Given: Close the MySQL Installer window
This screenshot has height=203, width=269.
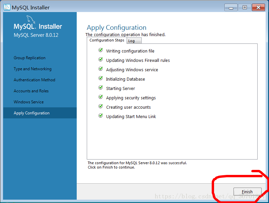Looking at the screenshot, I should pyautogui.click(x=258, y=8).
